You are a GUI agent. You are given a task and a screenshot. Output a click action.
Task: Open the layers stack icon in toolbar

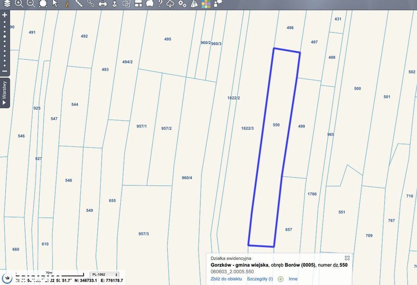[x=7, y=3]
